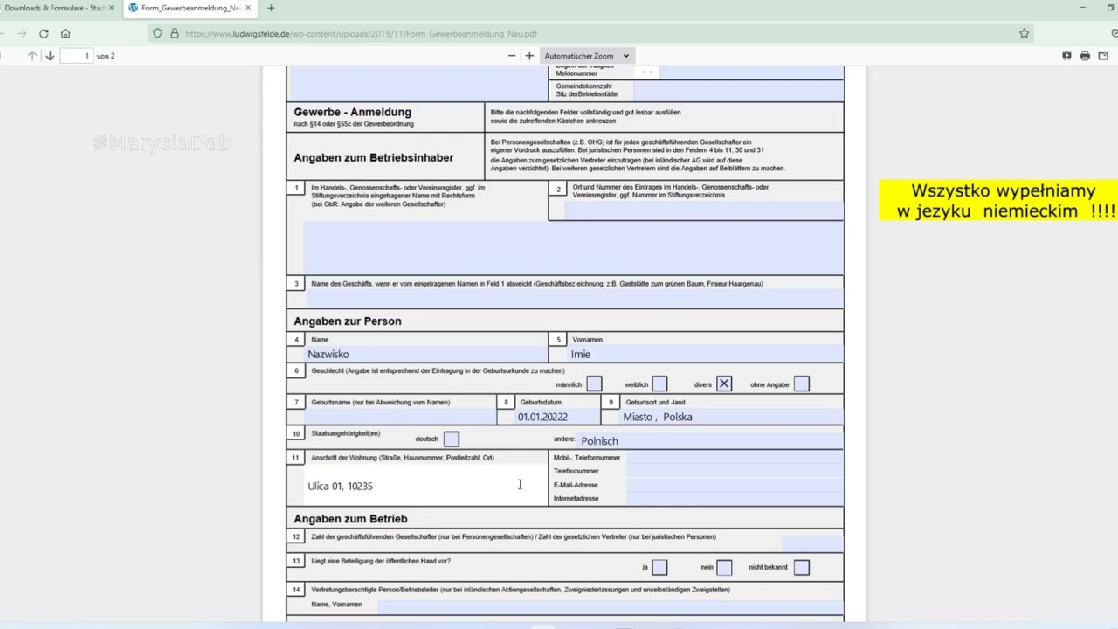Screen dimensions: 1118x629
Task: Bookmark this page with the star icon
Action: [x=1024, y=33]
